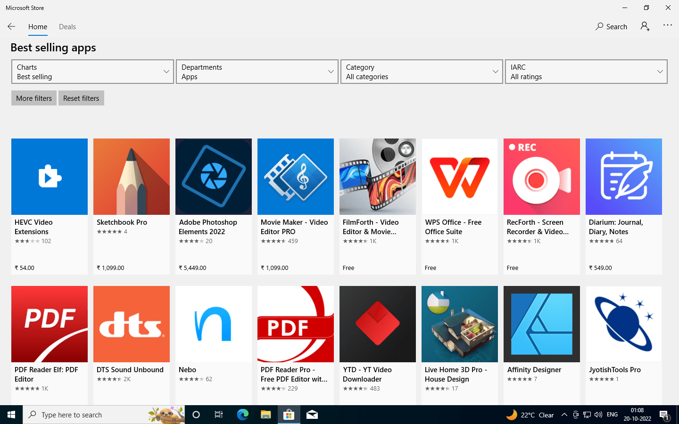The height and width of the screenshot is (424, 679).
Task: Open the Cortana circle icon
Action: click(x=196, y=415)
